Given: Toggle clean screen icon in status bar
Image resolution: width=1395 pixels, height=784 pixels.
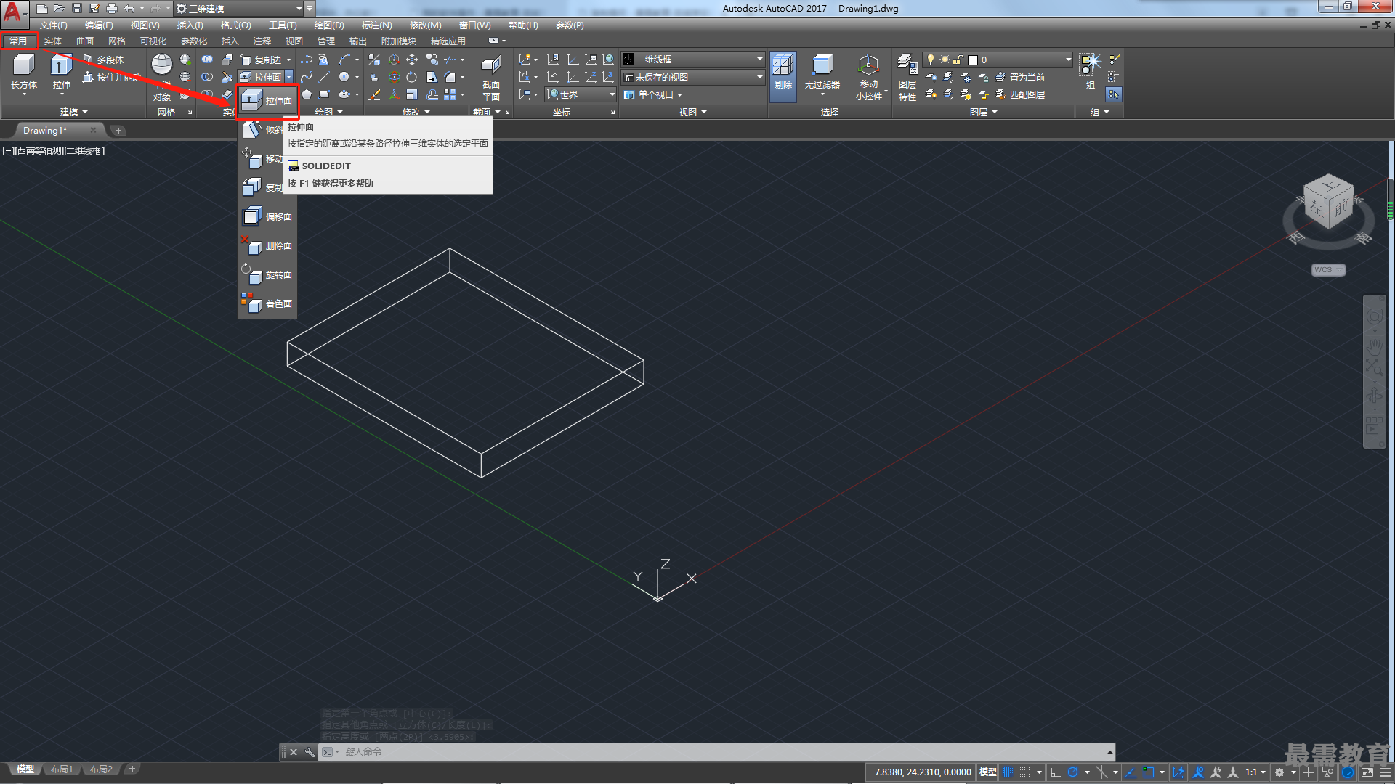Looking at the screenshot, I should coord(1367,772).
